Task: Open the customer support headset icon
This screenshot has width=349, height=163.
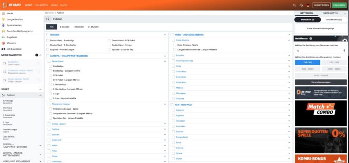Action: coord(301,5)
